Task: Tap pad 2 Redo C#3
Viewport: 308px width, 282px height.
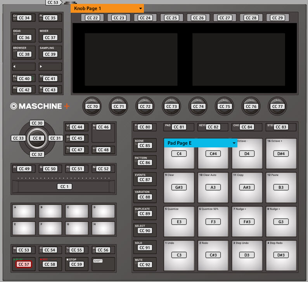Action: point(213,256)
